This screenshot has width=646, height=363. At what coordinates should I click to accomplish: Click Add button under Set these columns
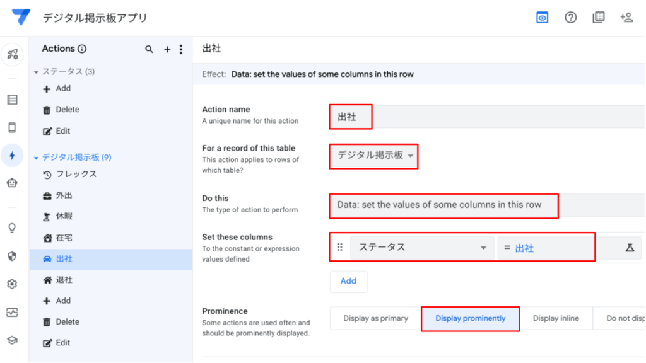(348, 281)
